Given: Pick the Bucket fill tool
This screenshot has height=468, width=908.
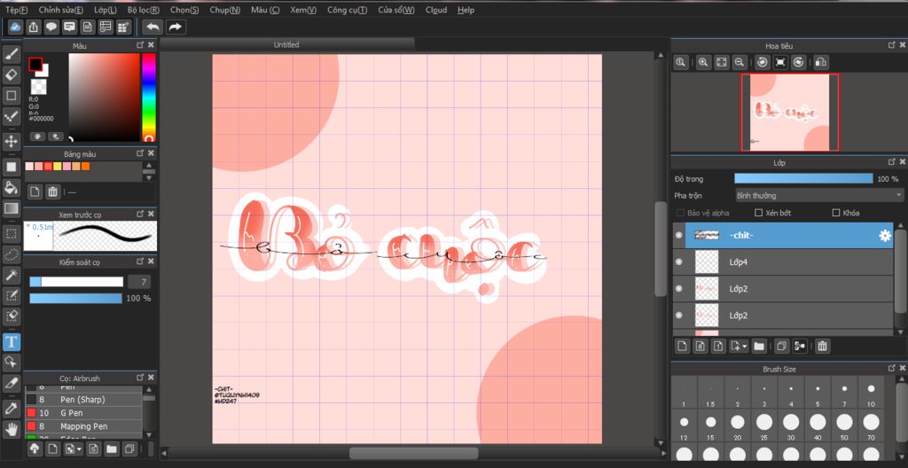Looking at the screenshot, I should (12, 187).
